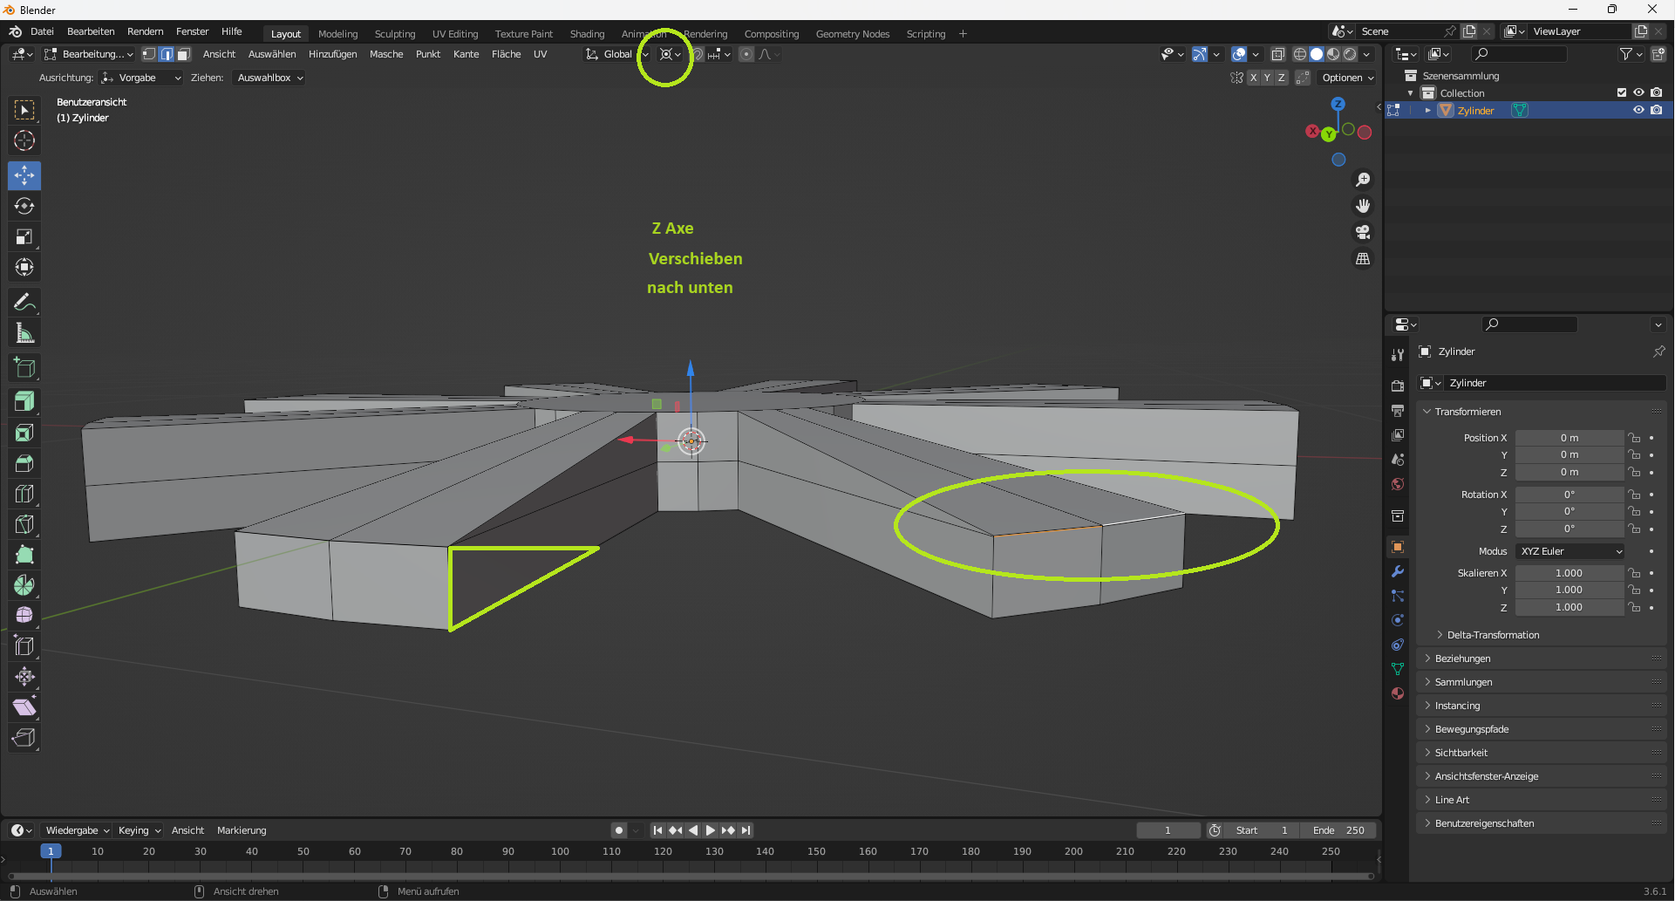Enable face select mode
Image resolution: width=1675 pixels, height=901 pixels.
click(x=183, y=54)
